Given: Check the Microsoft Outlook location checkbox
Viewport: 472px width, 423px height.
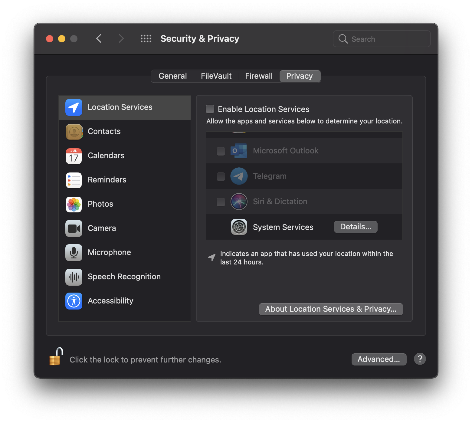Looking at the screenshot, I should [x=221, y=151].
